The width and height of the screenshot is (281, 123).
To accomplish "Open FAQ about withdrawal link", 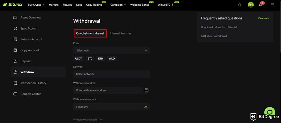I will [214, 36].
